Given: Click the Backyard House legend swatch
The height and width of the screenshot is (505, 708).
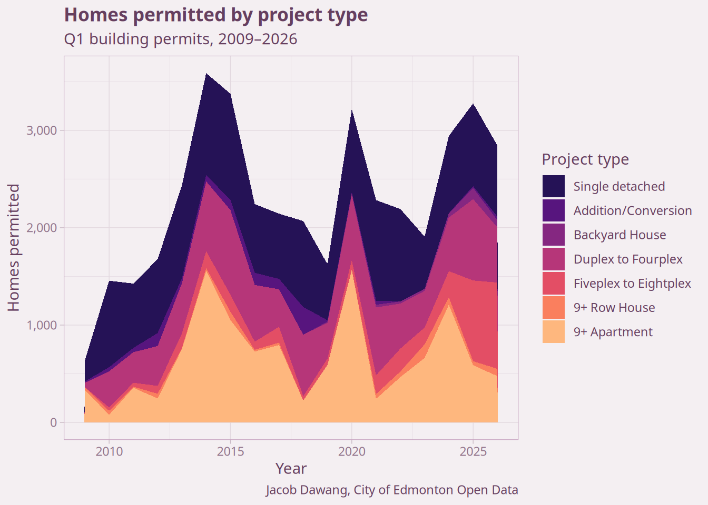Looking at the screenshot, I should [553, 235].
